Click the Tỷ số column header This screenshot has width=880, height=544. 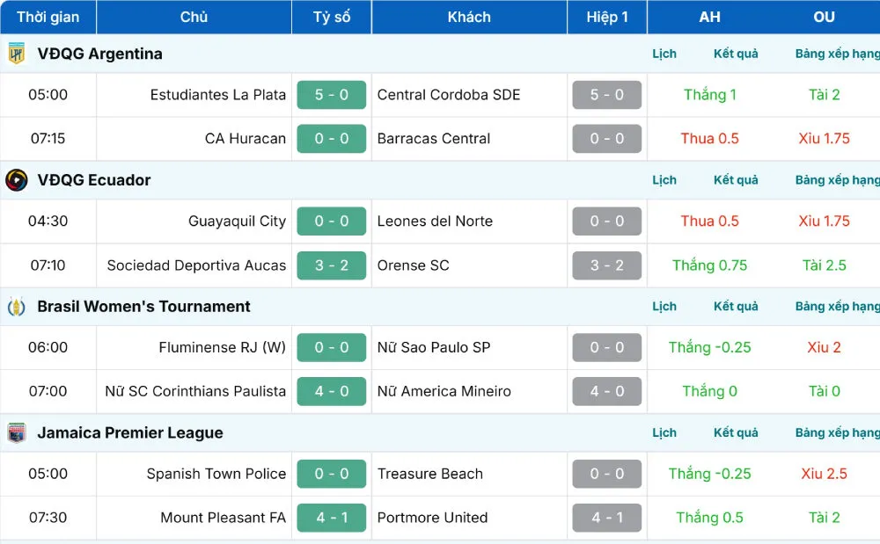tap(332, 18)
